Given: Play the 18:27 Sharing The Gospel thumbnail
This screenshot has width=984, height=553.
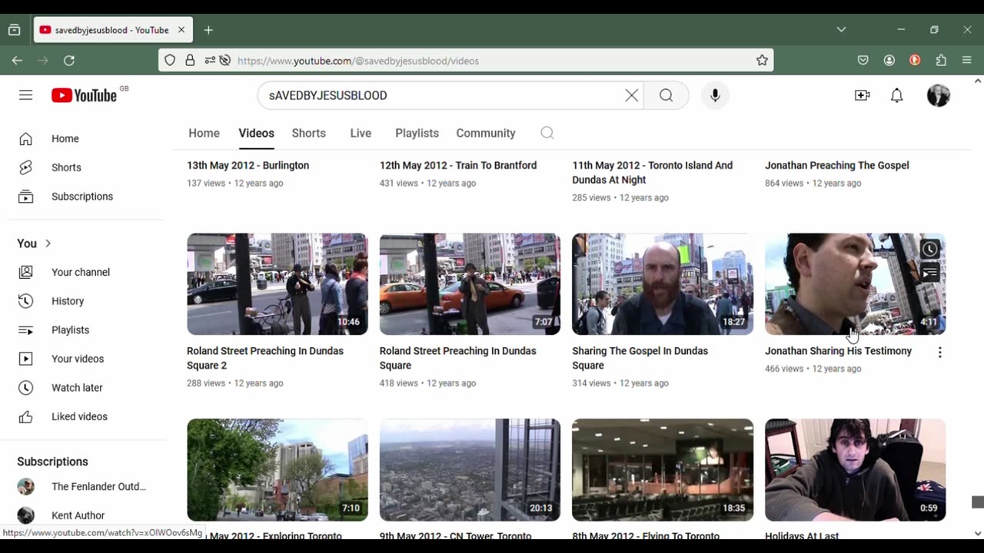Looking at the screenshot, I should pos(663,284).
